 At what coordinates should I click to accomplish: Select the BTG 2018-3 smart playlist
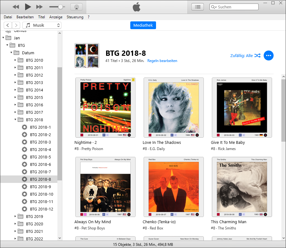40,142
